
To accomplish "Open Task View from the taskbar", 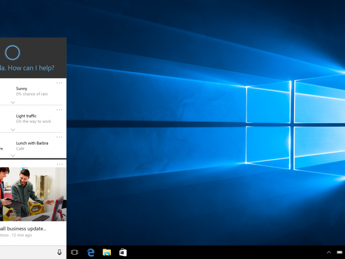I will 74,252.
